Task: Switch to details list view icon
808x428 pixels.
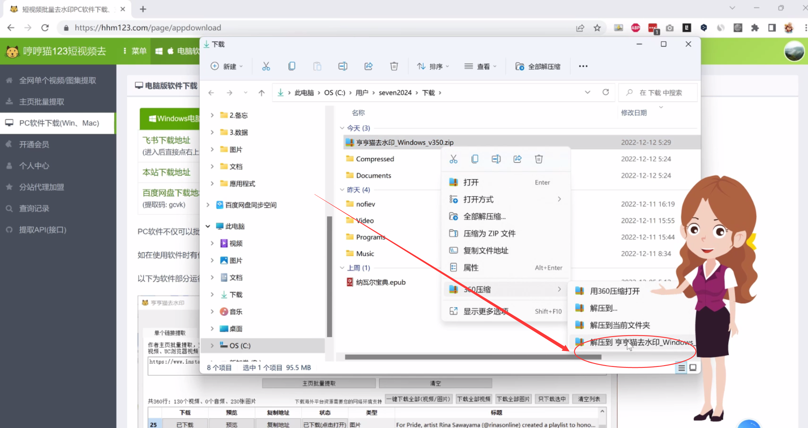Action: 681,368
